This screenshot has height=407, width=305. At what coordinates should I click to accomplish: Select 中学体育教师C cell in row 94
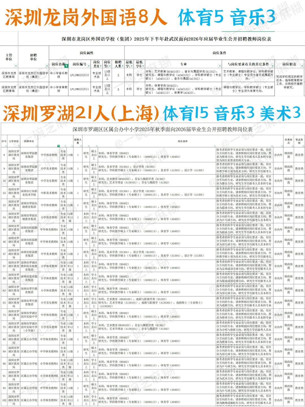49,388
